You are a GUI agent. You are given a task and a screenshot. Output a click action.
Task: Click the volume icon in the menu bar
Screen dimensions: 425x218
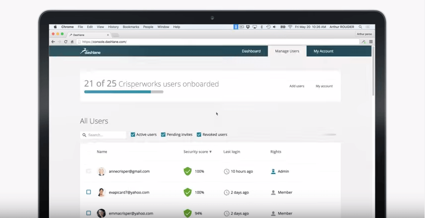point(275,27)
